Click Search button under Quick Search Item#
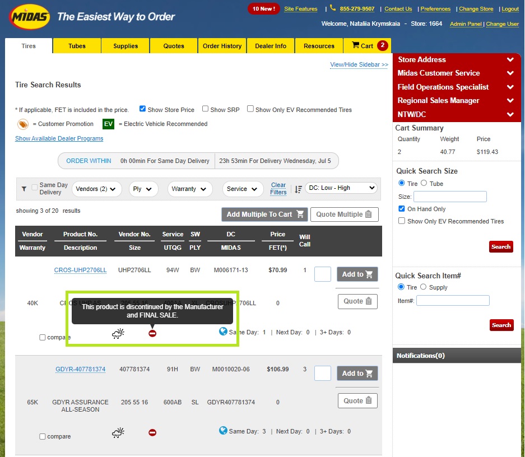This screenshot has width=525, height=457. tap(501, 325)
